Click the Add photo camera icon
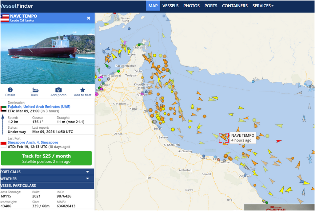This screenshot has height=211, width=315. pyautogui.click(x=58, y=90)
